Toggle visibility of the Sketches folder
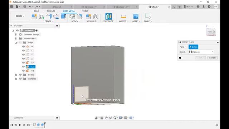This screenshot has height=129, width=229. (x=20, y=79)
